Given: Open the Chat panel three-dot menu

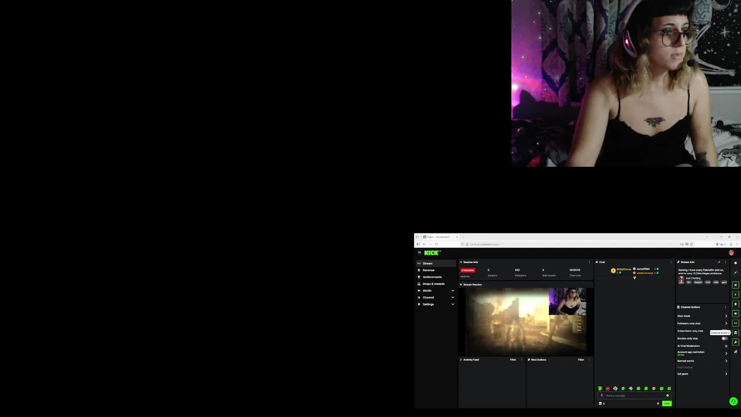Looking at the screenshot, I should (671, 262).
